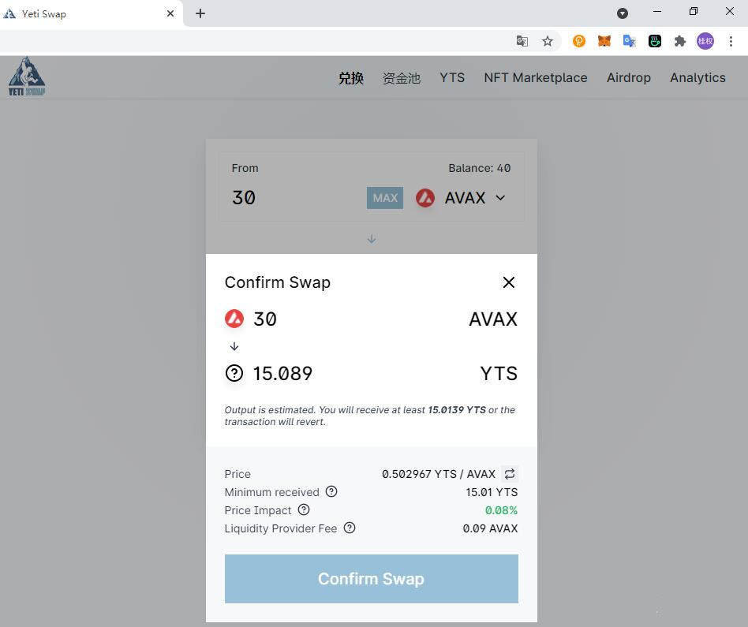Click the AVAX token logo in dialog
Viewport: 748px width, 627px height.
(234, 319)
